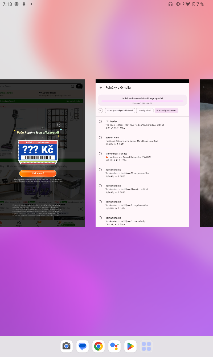The image size is (213, 357).
Task: Launch Messages from the dock
Action: coord(82,346)
